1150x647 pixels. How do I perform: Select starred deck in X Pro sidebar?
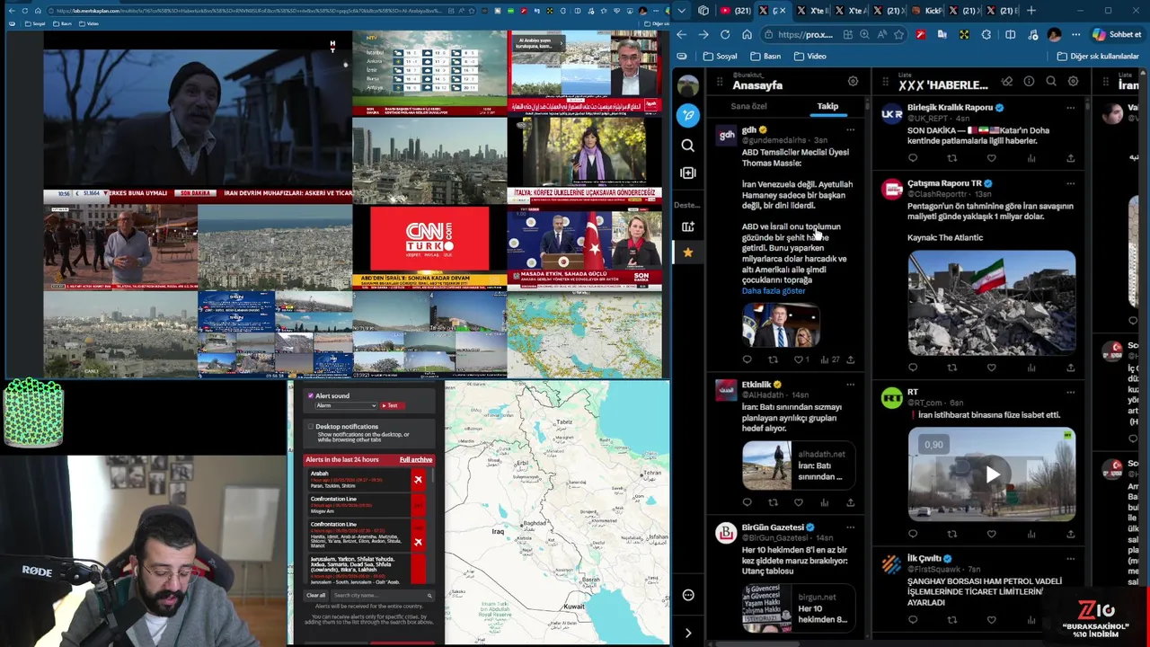pos(688,253)
